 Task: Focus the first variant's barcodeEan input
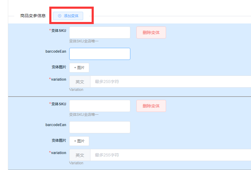tap(100, 54)
